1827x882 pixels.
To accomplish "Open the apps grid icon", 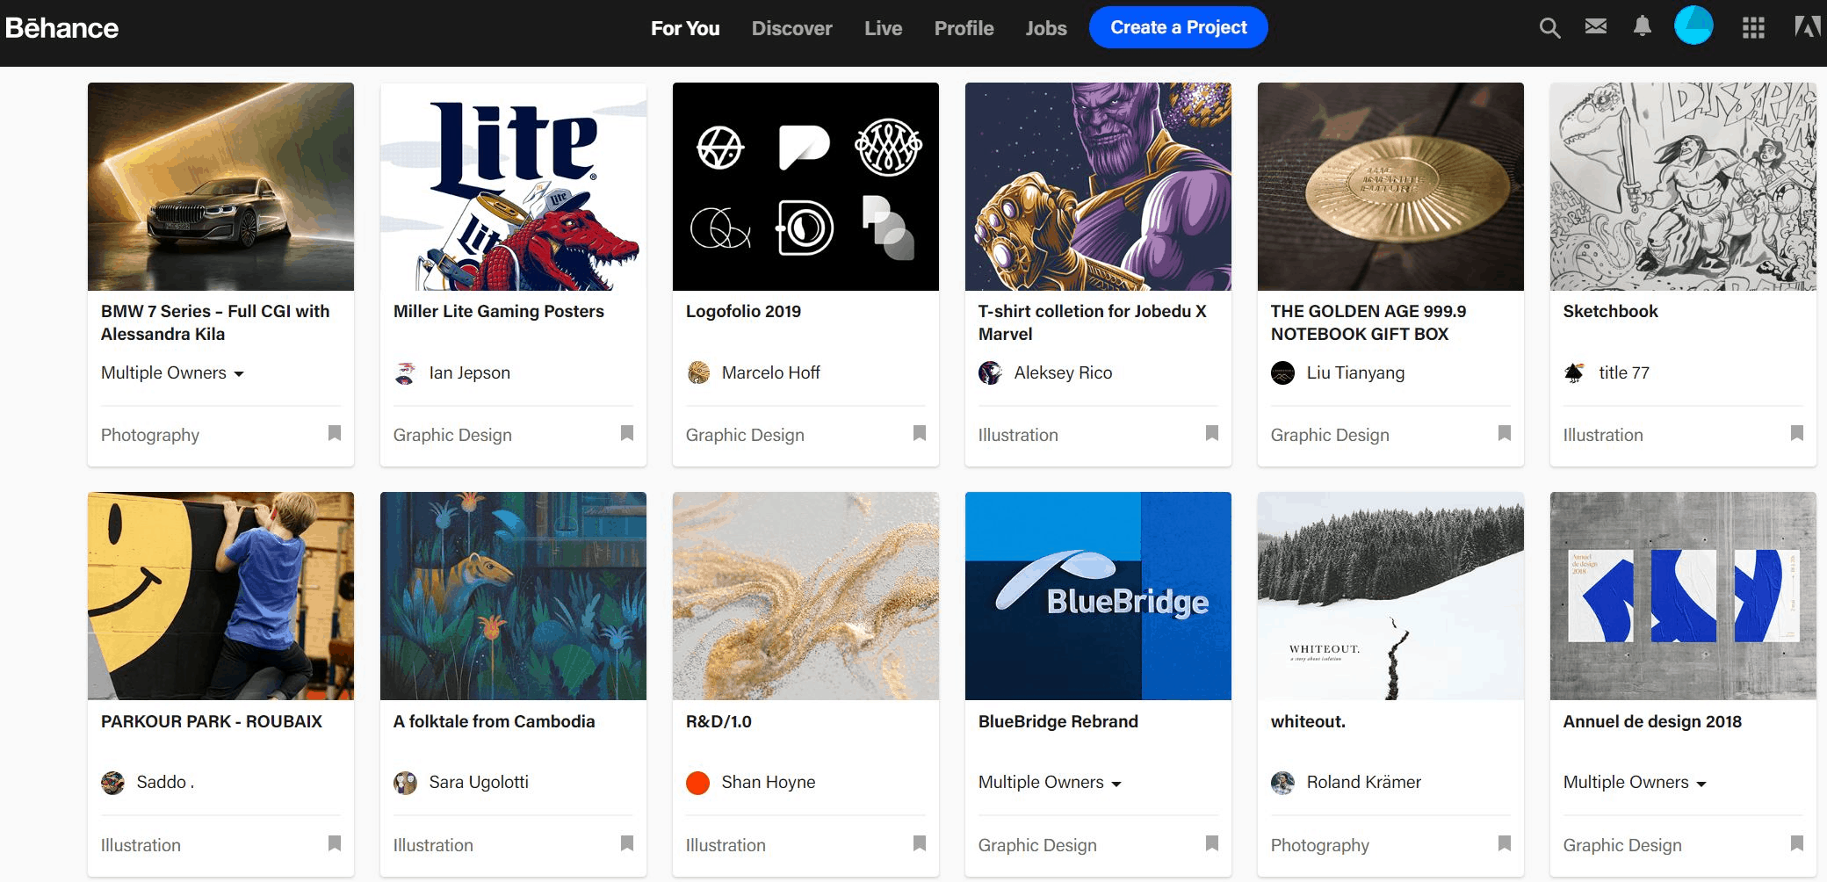I will 1753,28.
